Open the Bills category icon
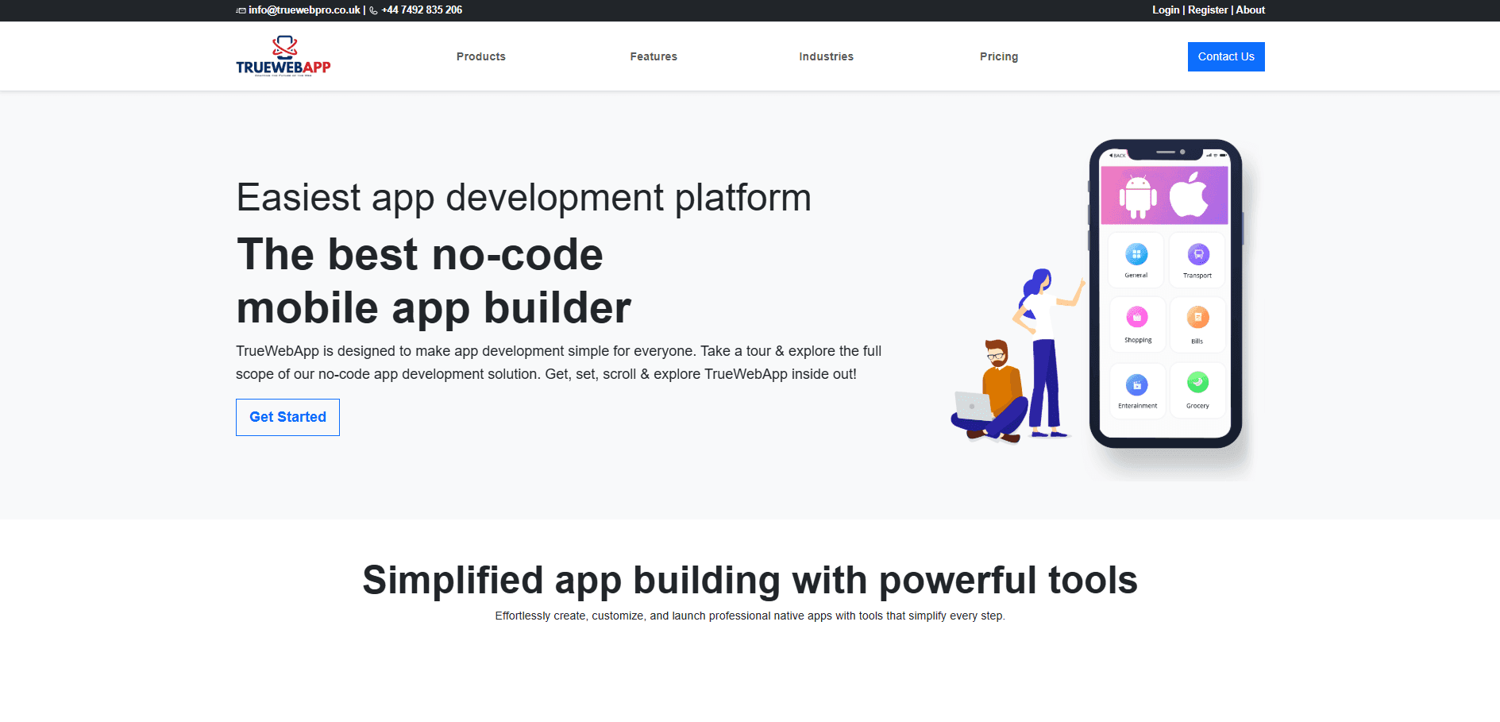Viewport: 1500px width, 722px height. (1197, 319)
